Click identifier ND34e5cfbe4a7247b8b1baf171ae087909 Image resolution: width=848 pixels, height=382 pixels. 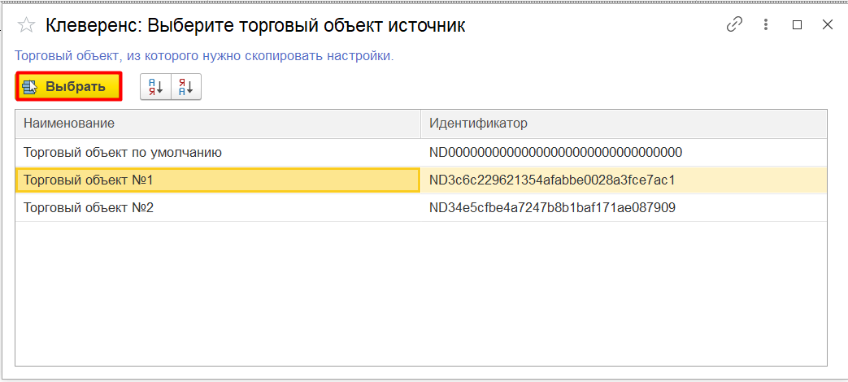point(552,207)
